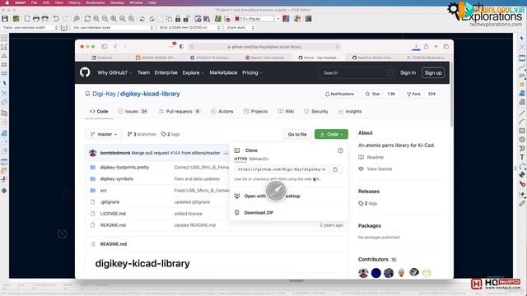Click the Safari share icon
Image resolution: width=527 pixels, height=296 pixels.
point(427,47)
